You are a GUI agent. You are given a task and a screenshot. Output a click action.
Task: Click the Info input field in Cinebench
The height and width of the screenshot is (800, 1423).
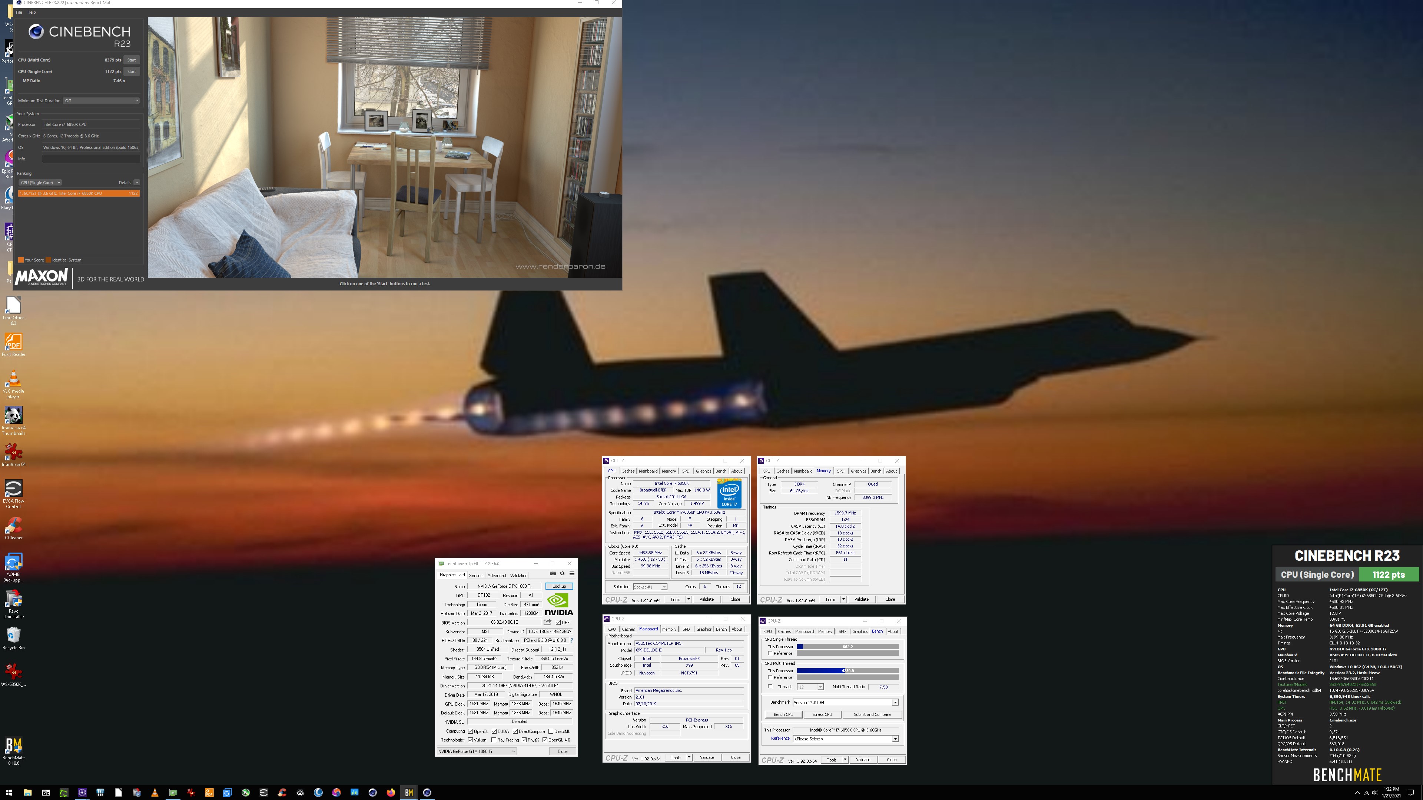(91, 159)
